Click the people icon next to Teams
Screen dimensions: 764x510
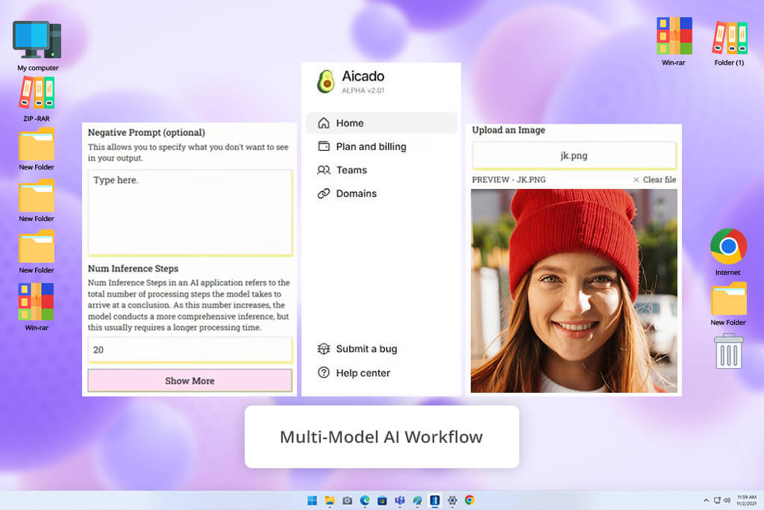[x=324, y=170]
